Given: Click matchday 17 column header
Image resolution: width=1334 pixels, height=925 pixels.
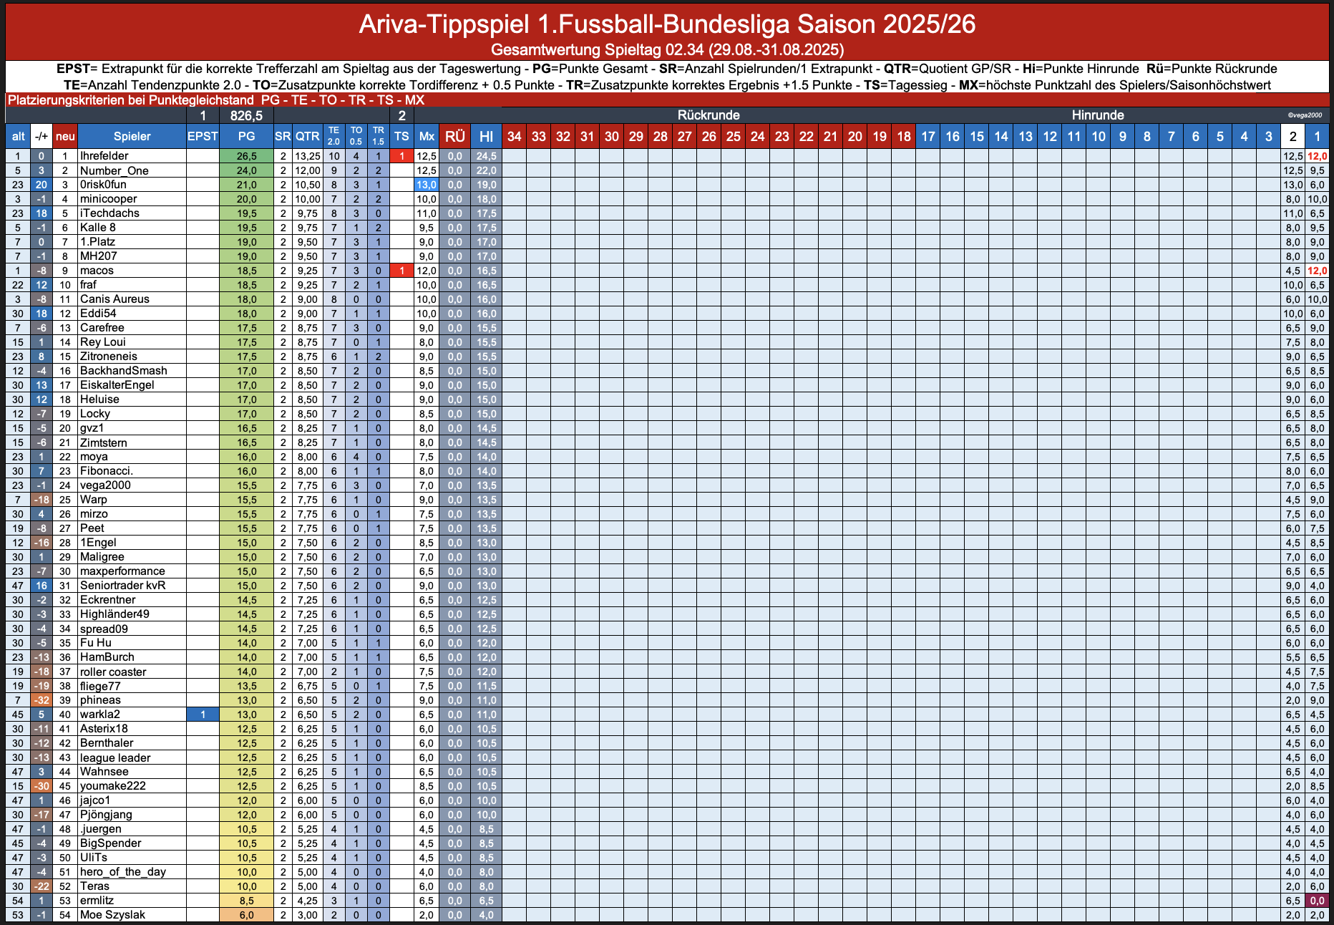Looking at the screenshot, I should tap(928, 136).
